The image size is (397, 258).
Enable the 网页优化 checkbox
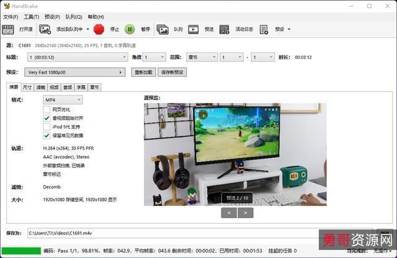[x=47, y=109]
